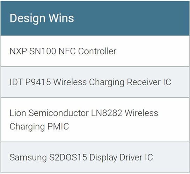Screen dimensions: 190x174
Task: Click the Design Wins table header
Action: (x=95, y=18)
